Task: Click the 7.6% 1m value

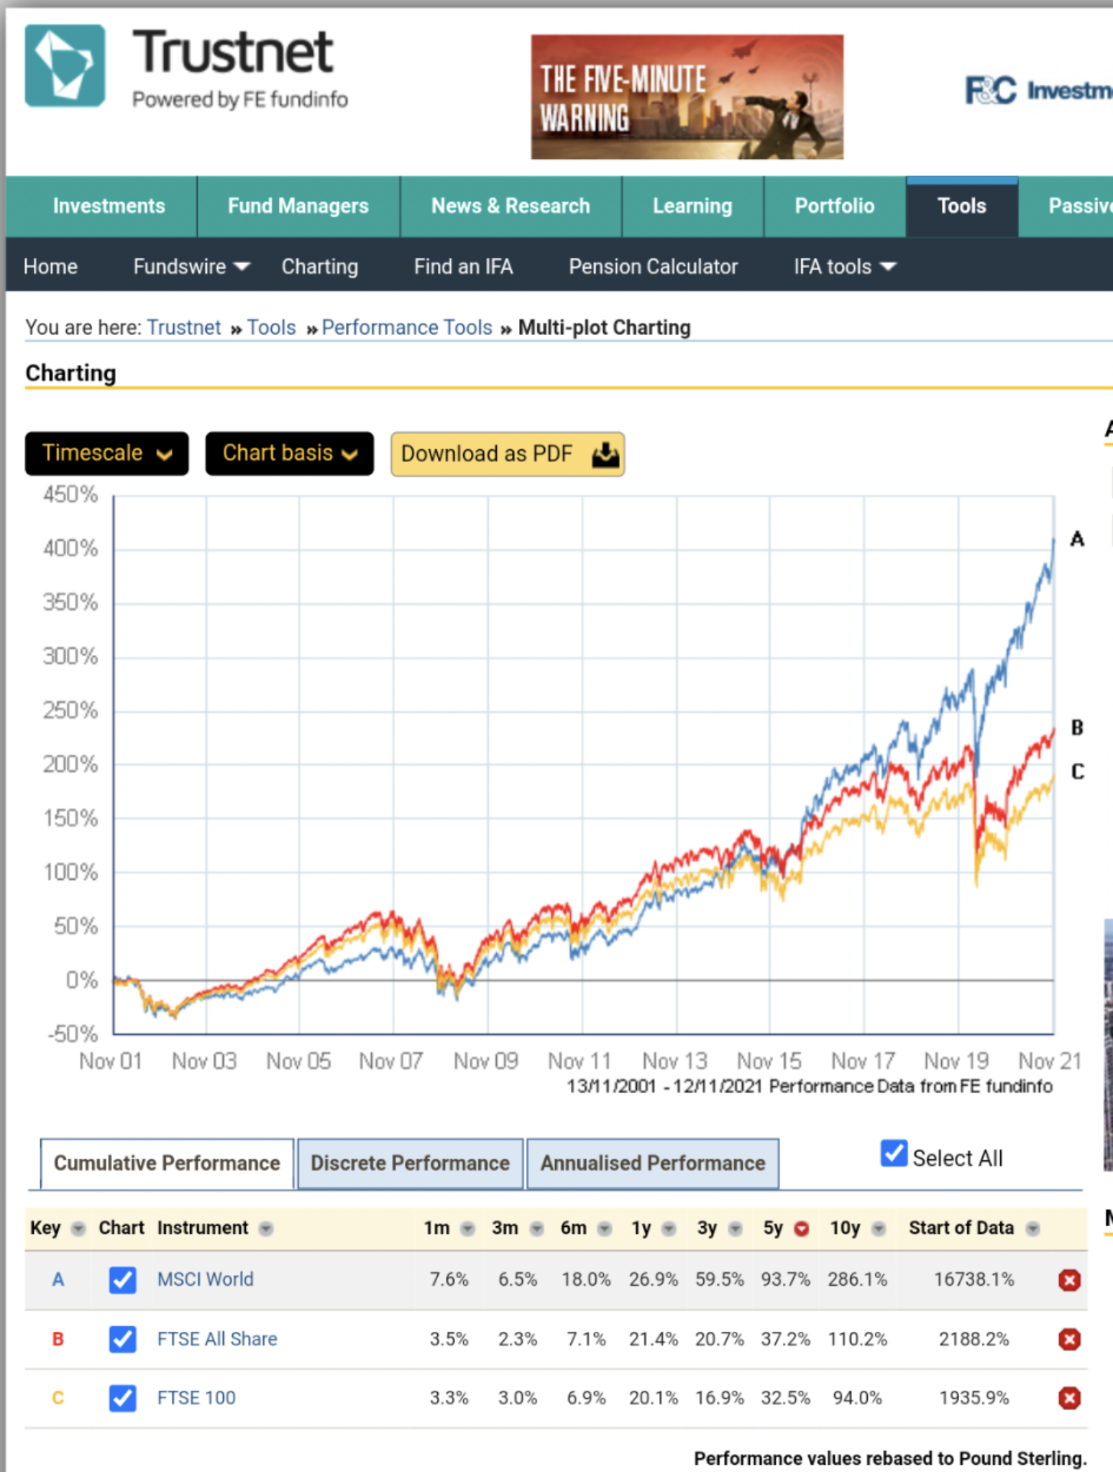Action: [x=449, y=1279]
